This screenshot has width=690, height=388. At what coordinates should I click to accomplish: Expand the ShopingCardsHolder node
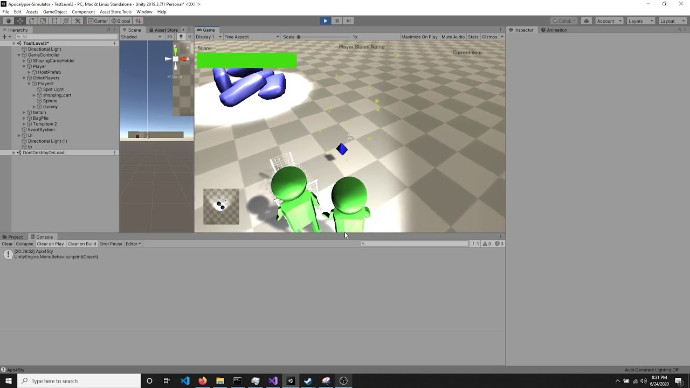(24, 61)
